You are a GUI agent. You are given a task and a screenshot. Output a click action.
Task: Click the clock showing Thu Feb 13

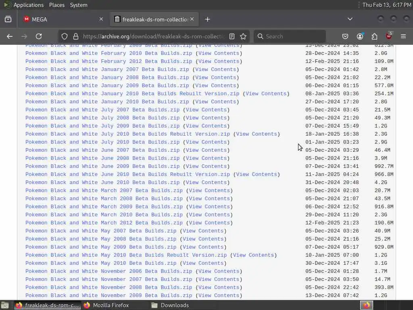(x=387, y=5)
